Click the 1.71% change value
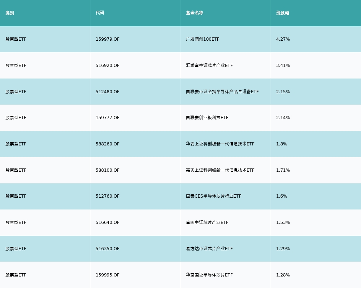The width and height of the screenshot is (361, 288). click(283, 170)
